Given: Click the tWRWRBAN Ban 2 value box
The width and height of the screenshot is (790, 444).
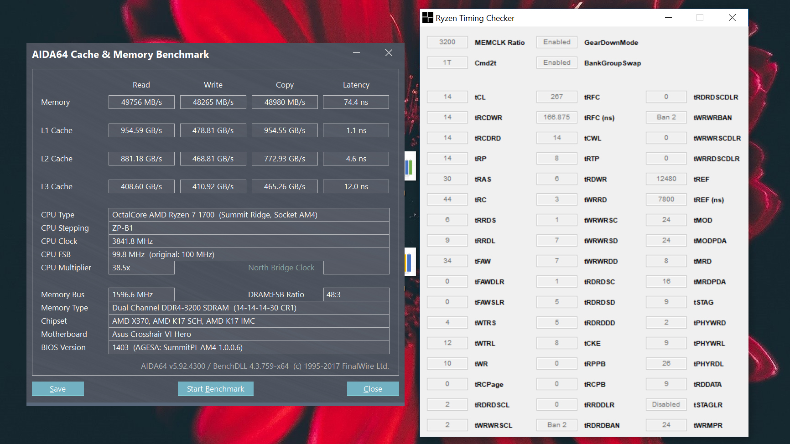Looking at the screenshot, I should point(666,117).
